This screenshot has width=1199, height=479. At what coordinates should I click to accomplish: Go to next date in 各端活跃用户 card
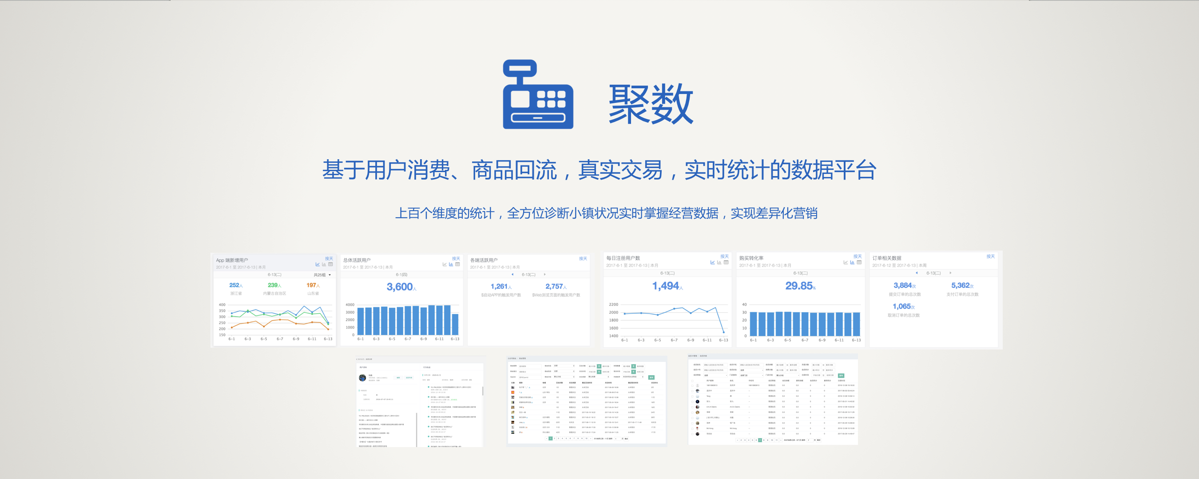pos(544,275)
